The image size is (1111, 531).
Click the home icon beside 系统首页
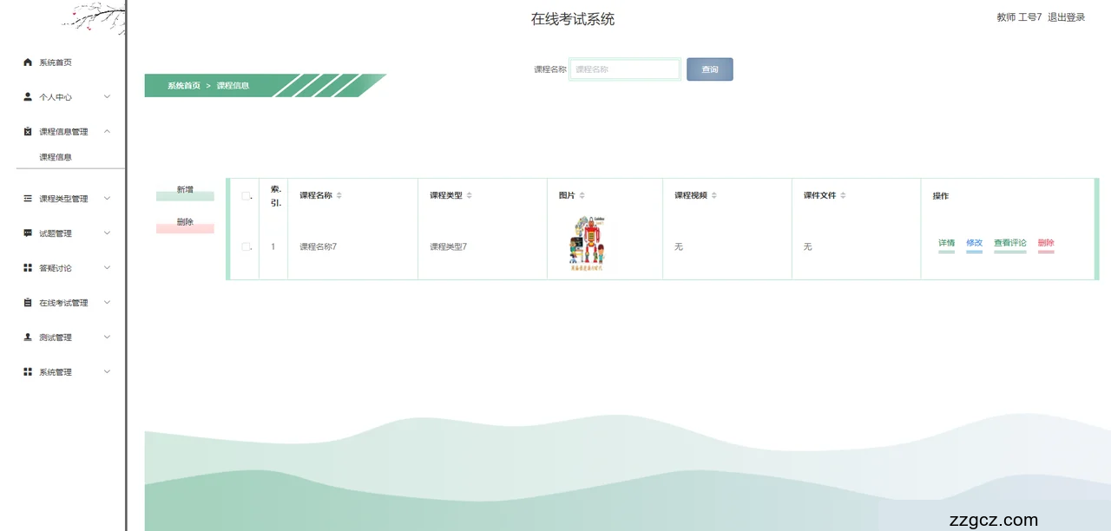(28, 62)
